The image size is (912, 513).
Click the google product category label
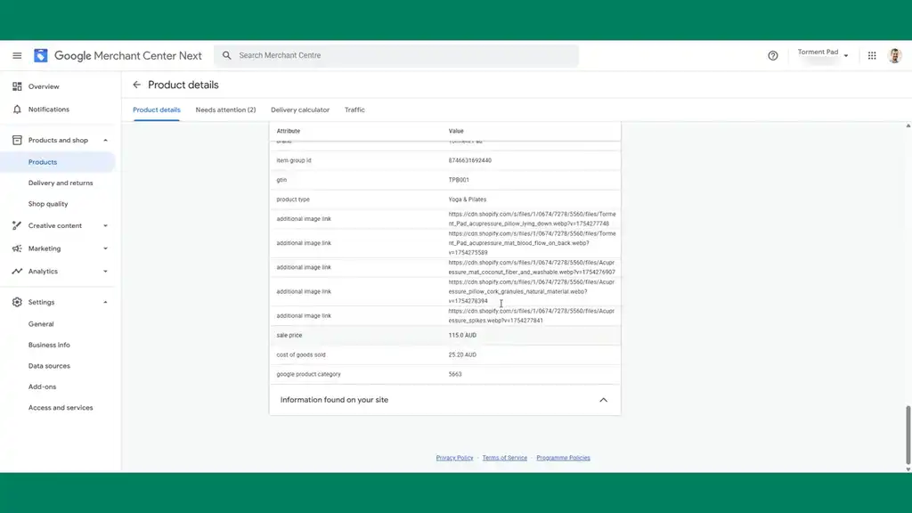[x=308, y=374]
